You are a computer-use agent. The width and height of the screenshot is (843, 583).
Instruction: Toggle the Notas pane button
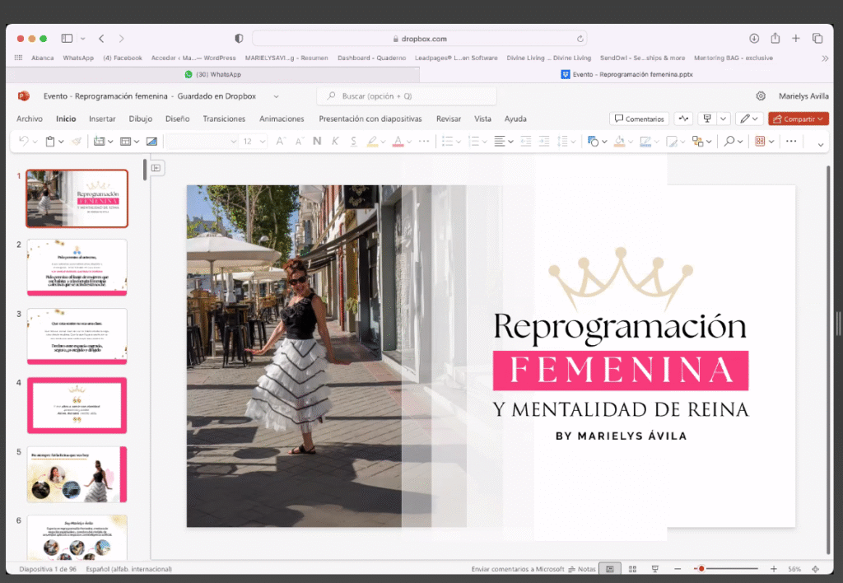(581, 569)
